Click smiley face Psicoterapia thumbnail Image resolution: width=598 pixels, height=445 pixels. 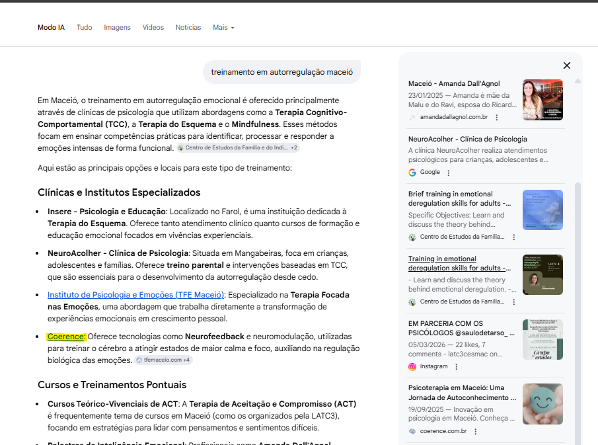click(542, 404)
